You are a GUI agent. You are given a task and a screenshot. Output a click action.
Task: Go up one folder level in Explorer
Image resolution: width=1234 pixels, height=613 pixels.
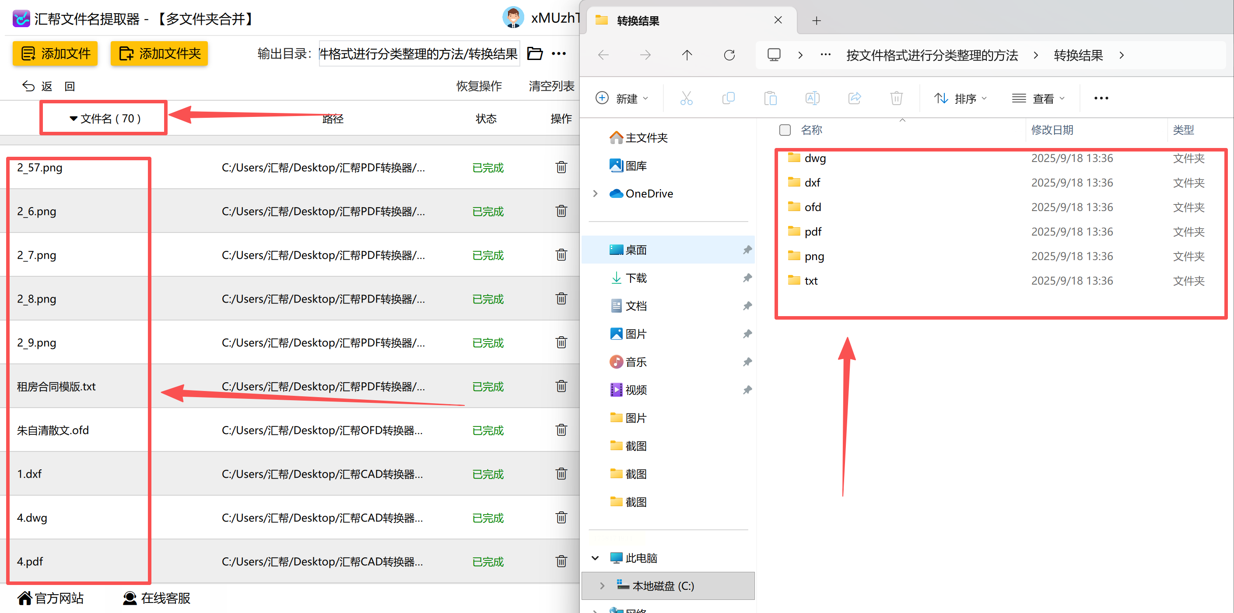tap(687, 55)
